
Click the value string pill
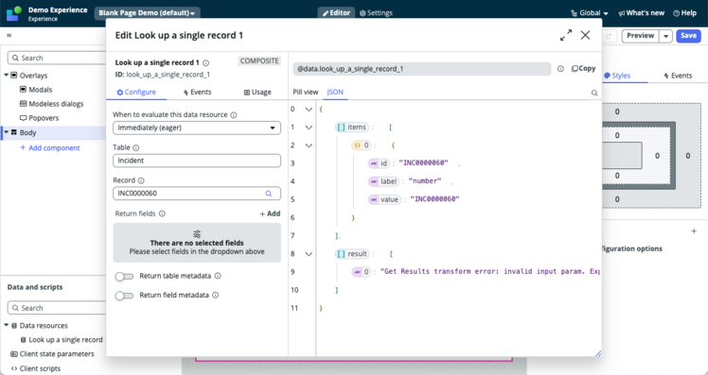point(384,199)
